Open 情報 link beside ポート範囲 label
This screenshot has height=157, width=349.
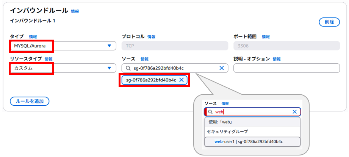pos(266,37)
